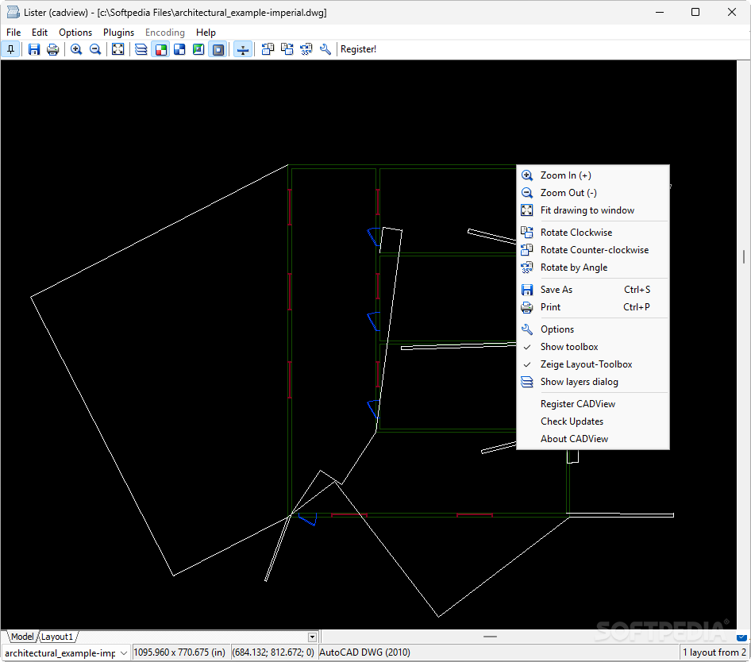Click the coordinates (684.132; 812.672; 0) status
Image resolution: width=751 pixels, height=662 pixels.
click(x=273, y=652)
